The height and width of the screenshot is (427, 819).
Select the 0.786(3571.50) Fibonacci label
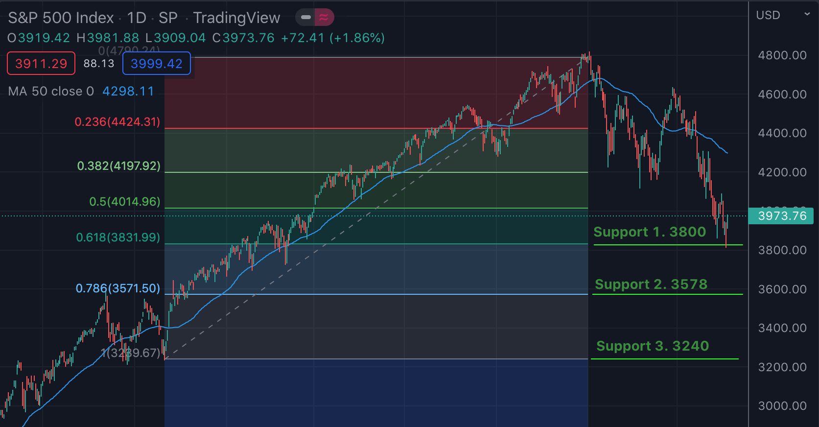click(x=118, y=288)
